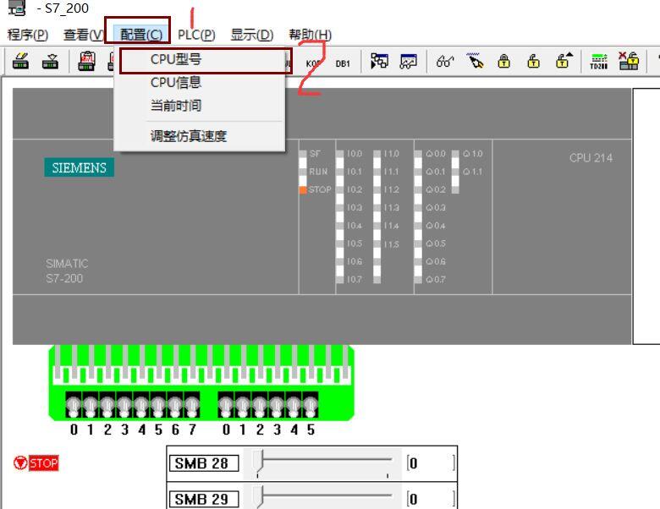
Task: Open the 程序(P) menu
Action: coord(28,35)
